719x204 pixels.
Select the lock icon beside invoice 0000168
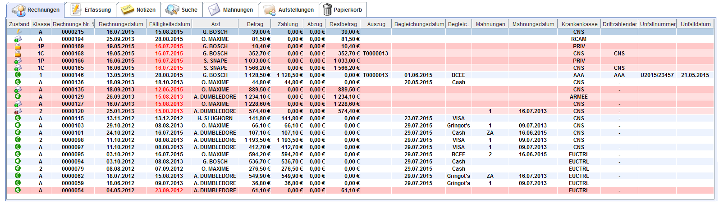18,54
